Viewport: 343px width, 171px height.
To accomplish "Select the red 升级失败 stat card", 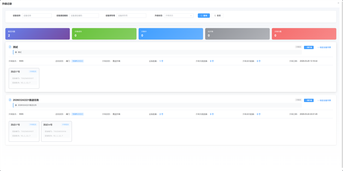I will [x=304, y=34].
